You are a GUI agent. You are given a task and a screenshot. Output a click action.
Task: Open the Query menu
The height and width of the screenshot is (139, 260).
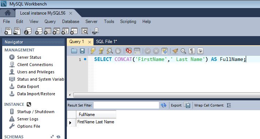50,22
